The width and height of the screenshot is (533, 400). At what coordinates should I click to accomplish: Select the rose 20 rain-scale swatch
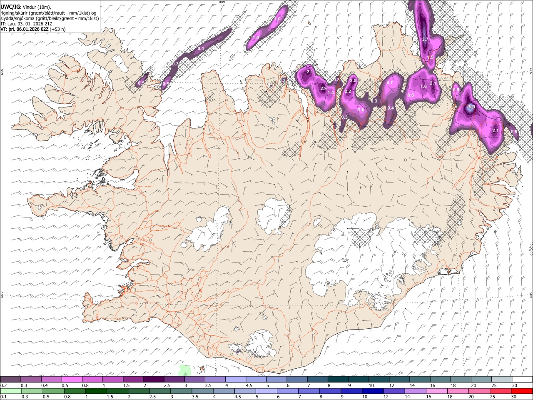479,391
